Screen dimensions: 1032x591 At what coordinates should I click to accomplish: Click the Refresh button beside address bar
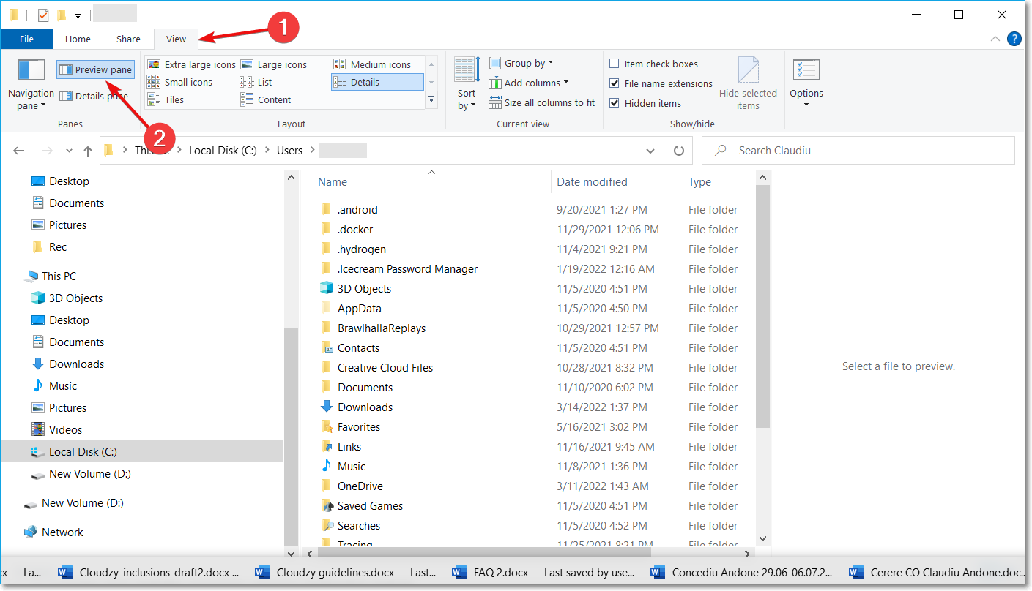coord(678,151)
